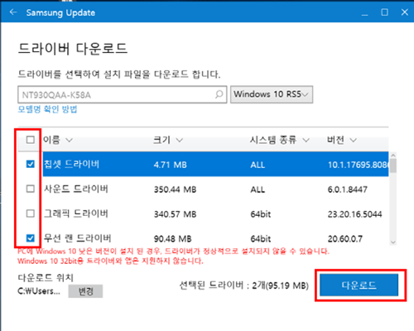
Task: Click the 340.57 MB size cell
Action: 175,214
